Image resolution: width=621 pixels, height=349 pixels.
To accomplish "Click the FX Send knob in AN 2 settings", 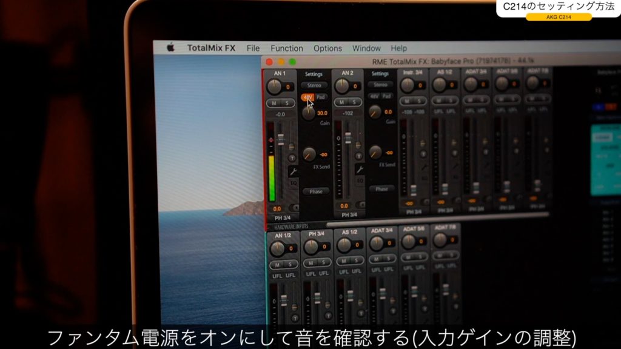I will 375,152.
